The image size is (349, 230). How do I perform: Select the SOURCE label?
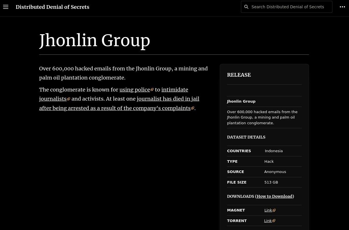pyautogui.click(x=236, y=172)
